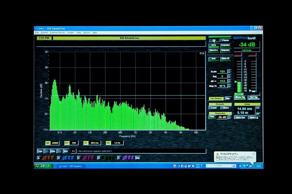Open the View menu
Viewport: 292px width, 194px height.
tap(79, 32)
